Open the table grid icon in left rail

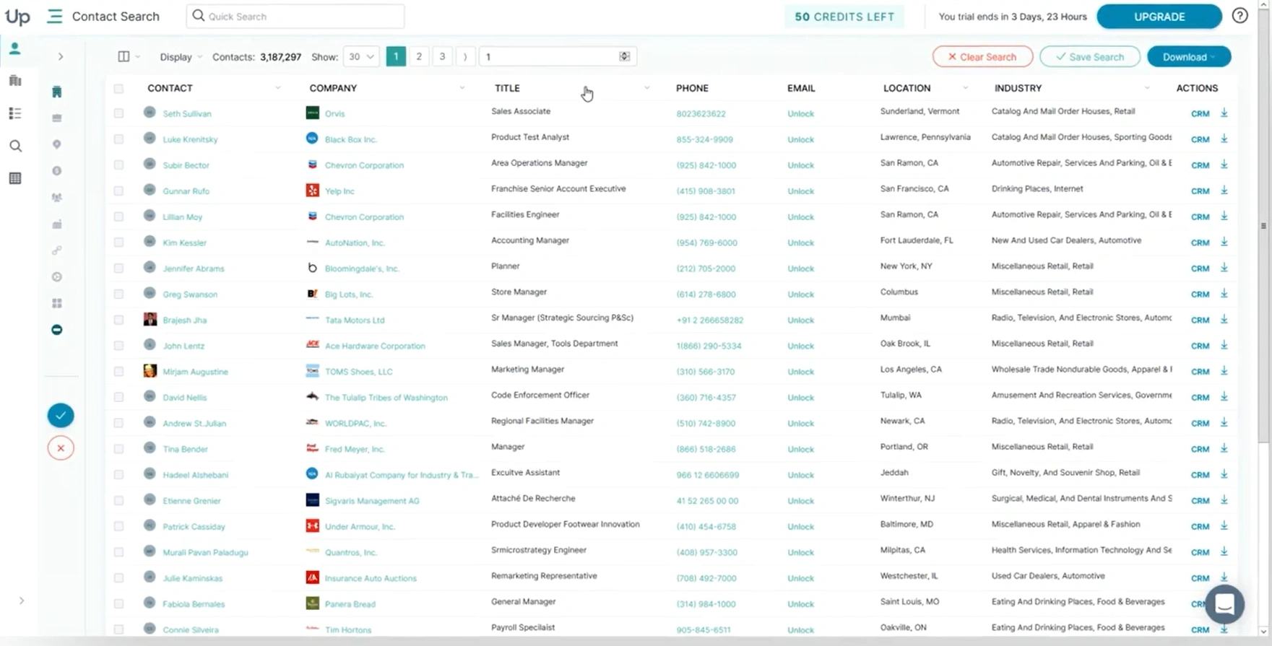click(x=15, y=178)
